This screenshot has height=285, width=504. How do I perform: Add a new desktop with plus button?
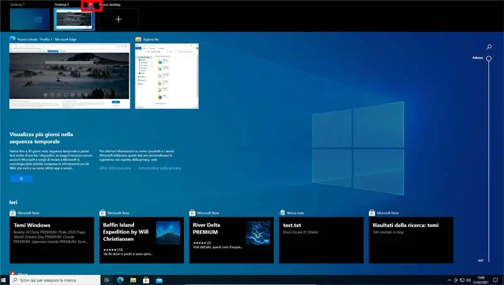pyautogui.click(x=118, y=20)
